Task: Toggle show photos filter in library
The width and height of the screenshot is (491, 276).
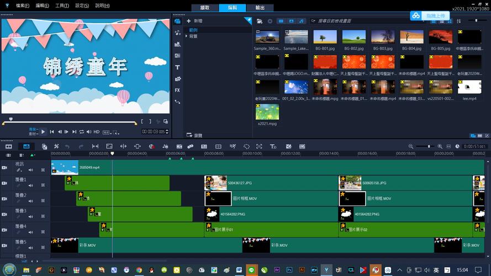Action: tap(291, 21)
